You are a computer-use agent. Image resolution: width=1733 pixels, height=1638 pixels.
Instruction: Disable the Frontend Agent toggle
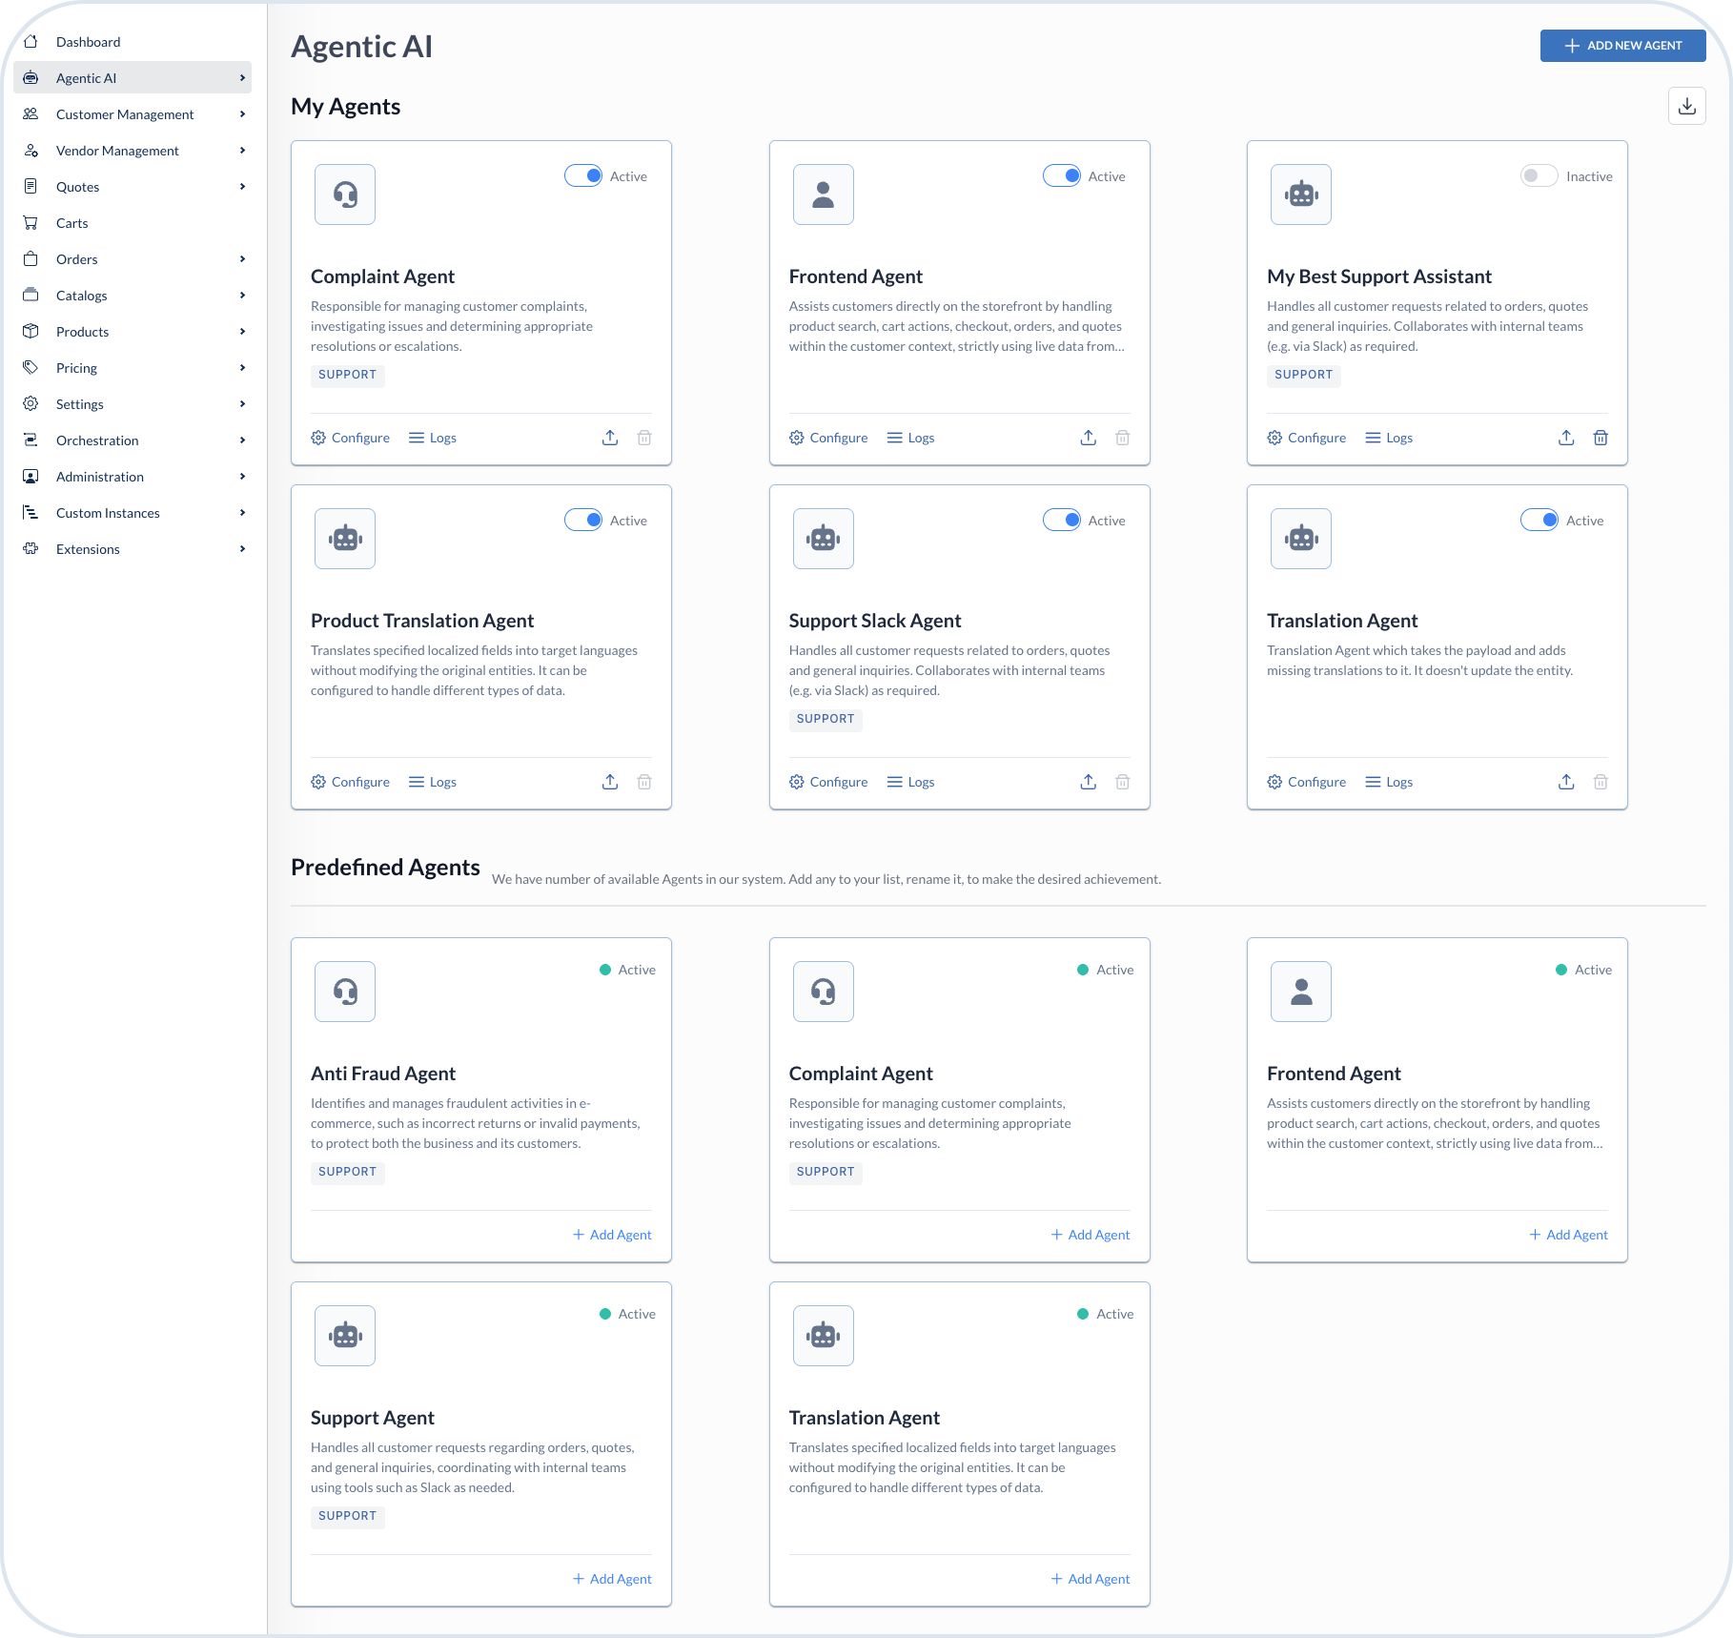coord(1061,175)
